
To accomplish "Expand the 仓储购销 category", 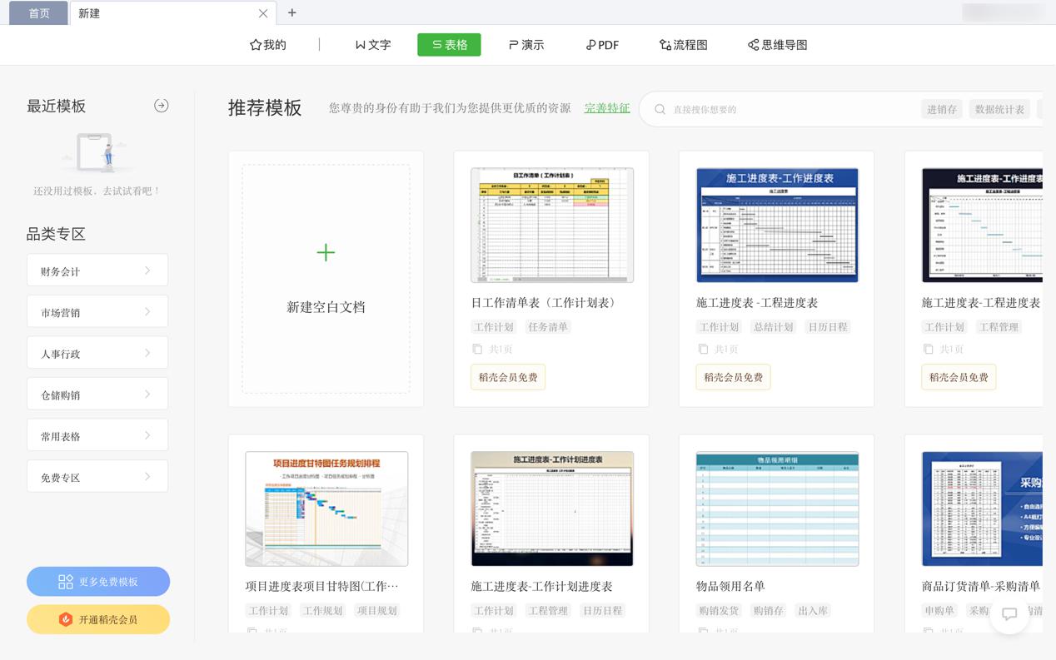I will pyautogui.click(x=97, y=395).
